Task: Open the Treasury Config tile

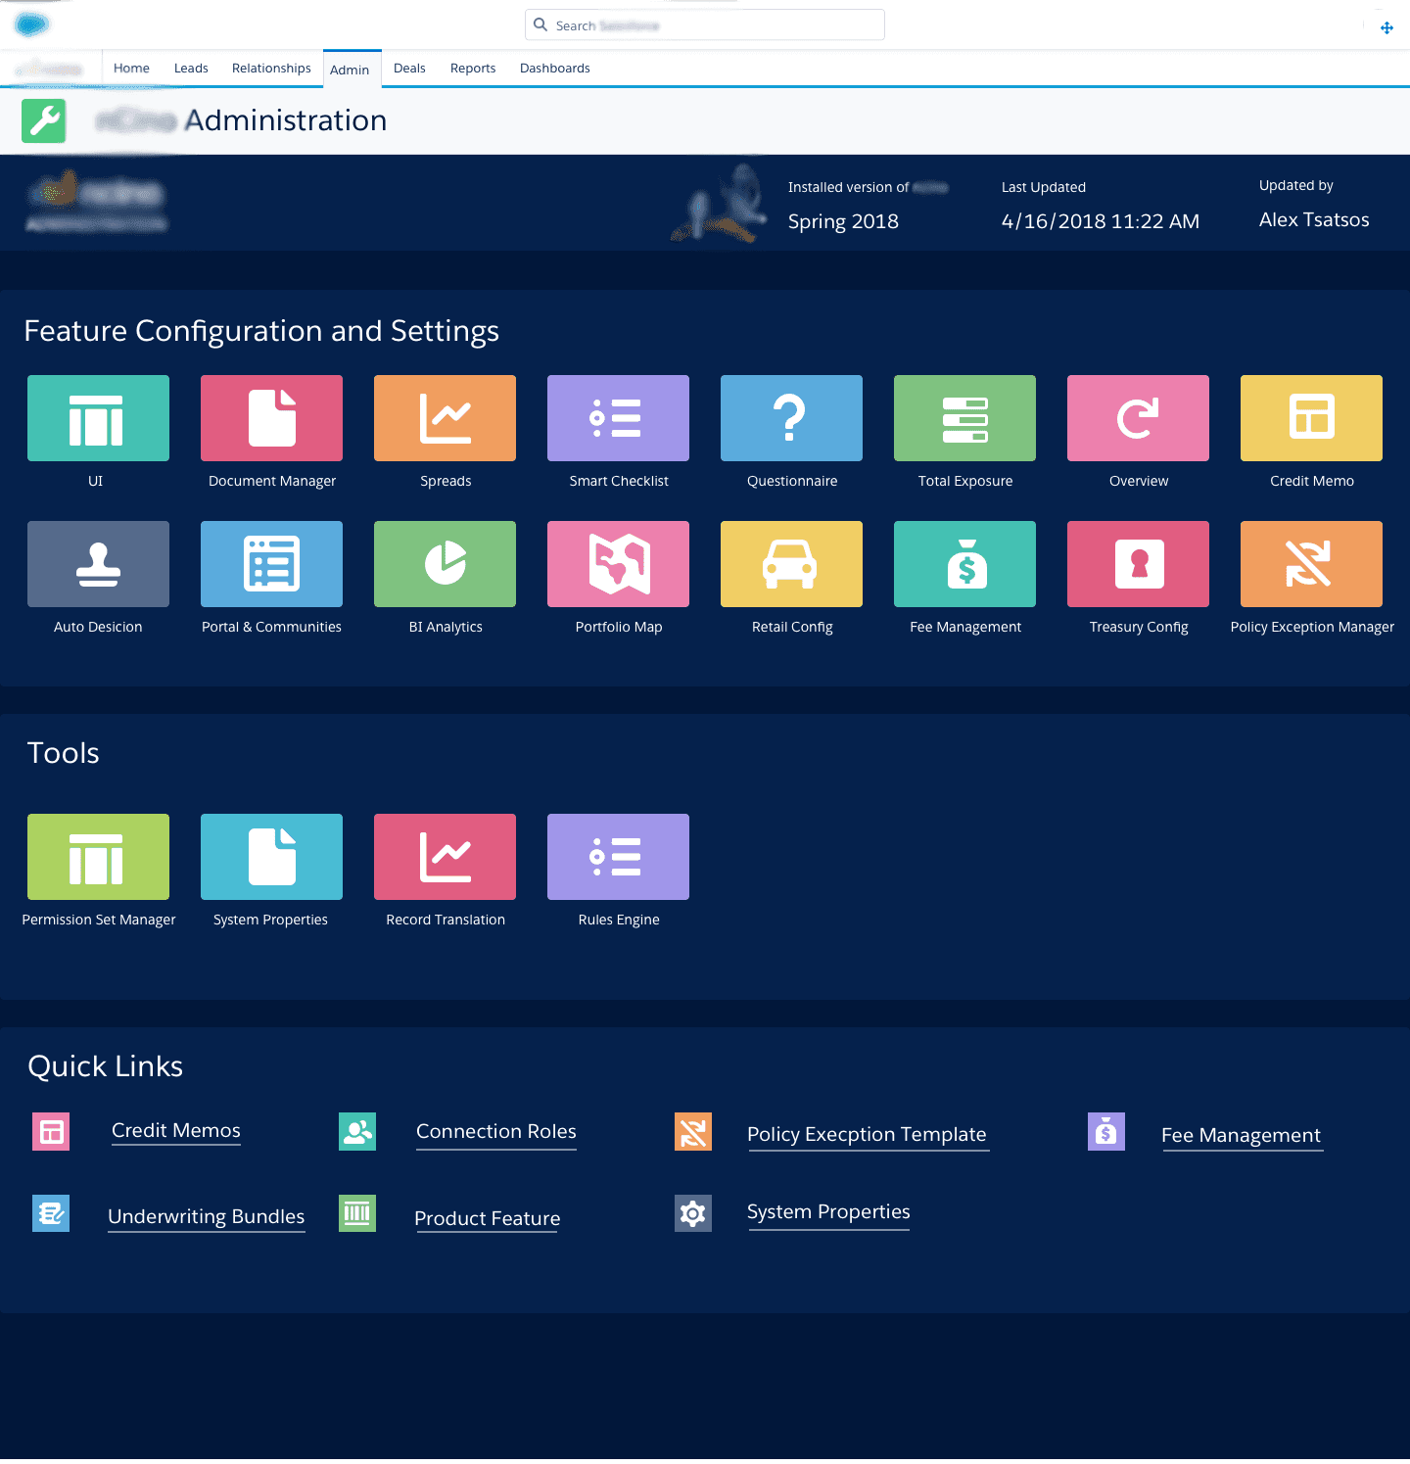Action: pyautogui.click(x=1138, y=564)
